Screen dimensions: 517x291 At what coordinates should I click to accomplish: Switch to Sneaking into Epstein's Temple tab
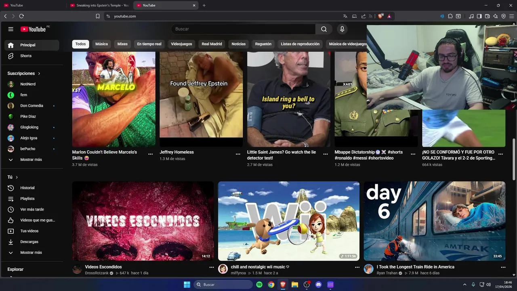pos(99,5)
